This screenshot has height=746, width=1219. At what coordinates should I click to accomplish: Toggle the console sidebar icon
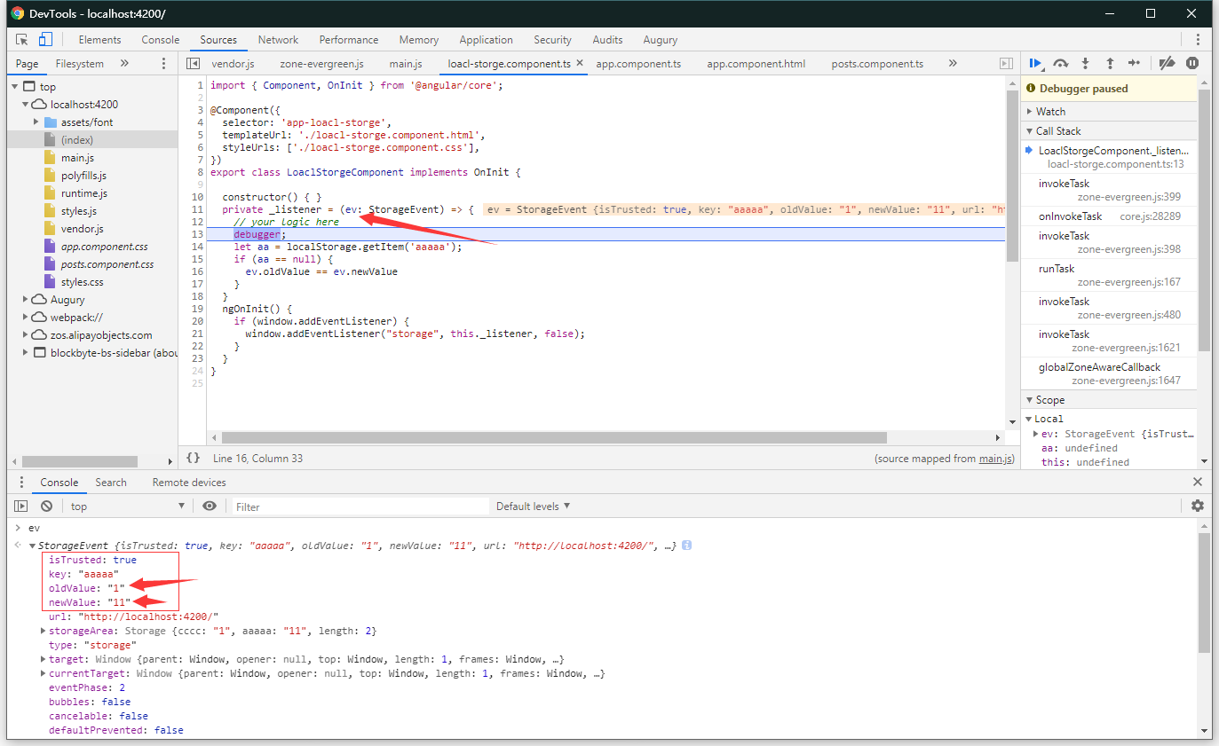click(21, 506)
